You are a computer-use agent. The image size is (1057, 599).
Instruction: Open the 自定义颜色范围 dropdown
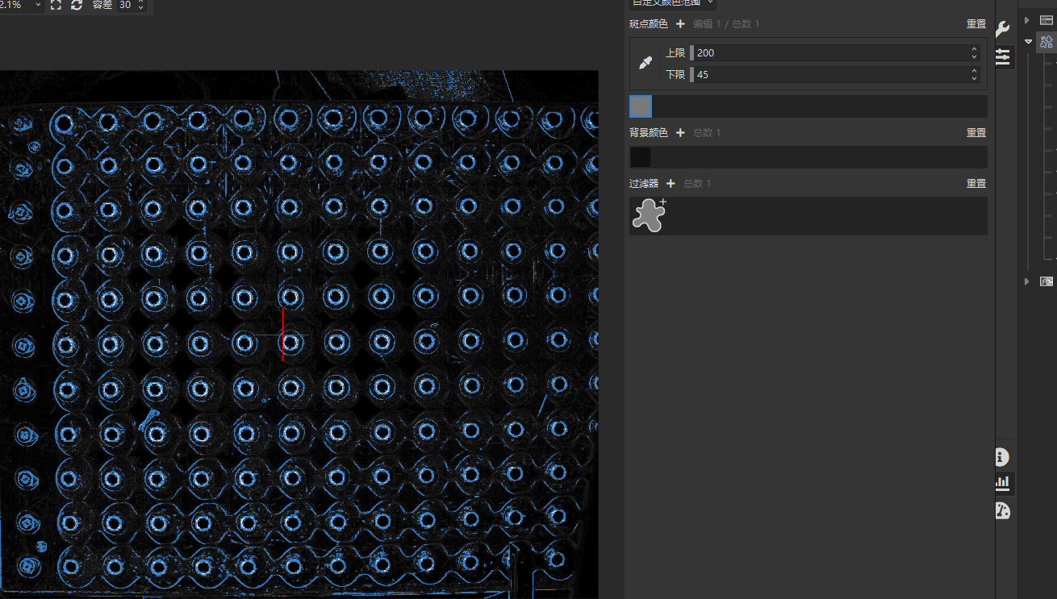[710, 3]
